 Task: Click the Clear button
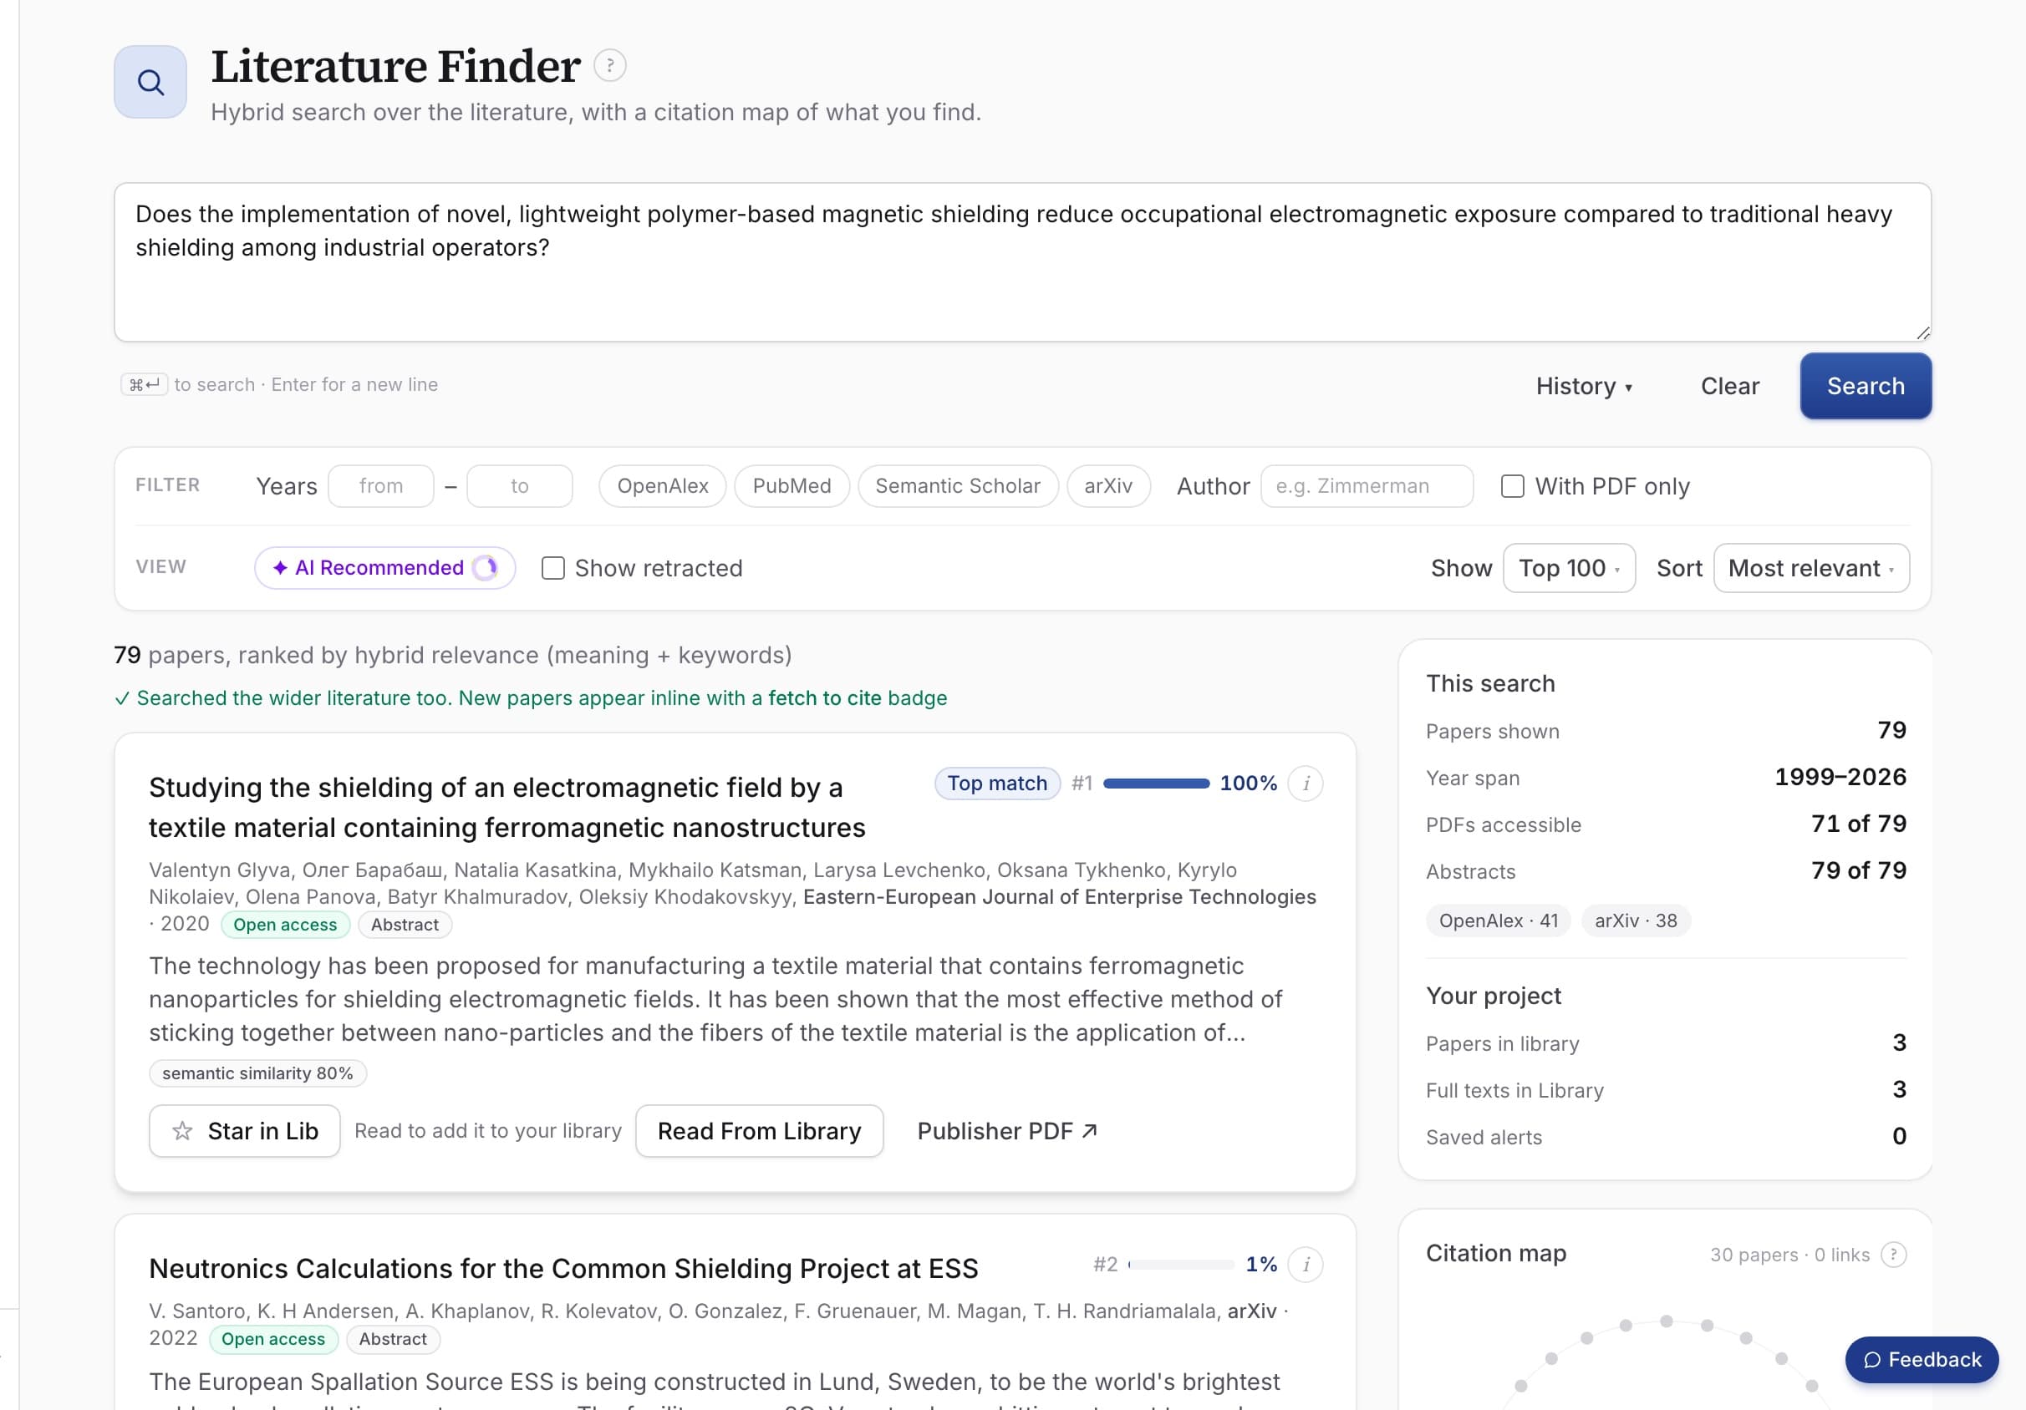[x=1729, y=386]
